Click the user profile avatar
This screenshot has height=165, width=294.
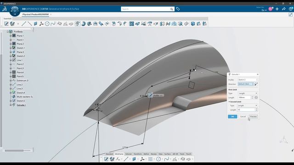click(x=271, y=9)
